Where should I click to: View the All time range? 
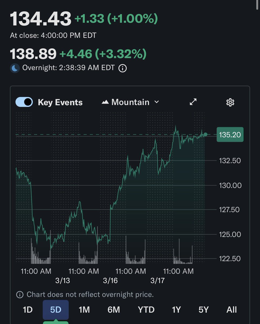(231, 309)
